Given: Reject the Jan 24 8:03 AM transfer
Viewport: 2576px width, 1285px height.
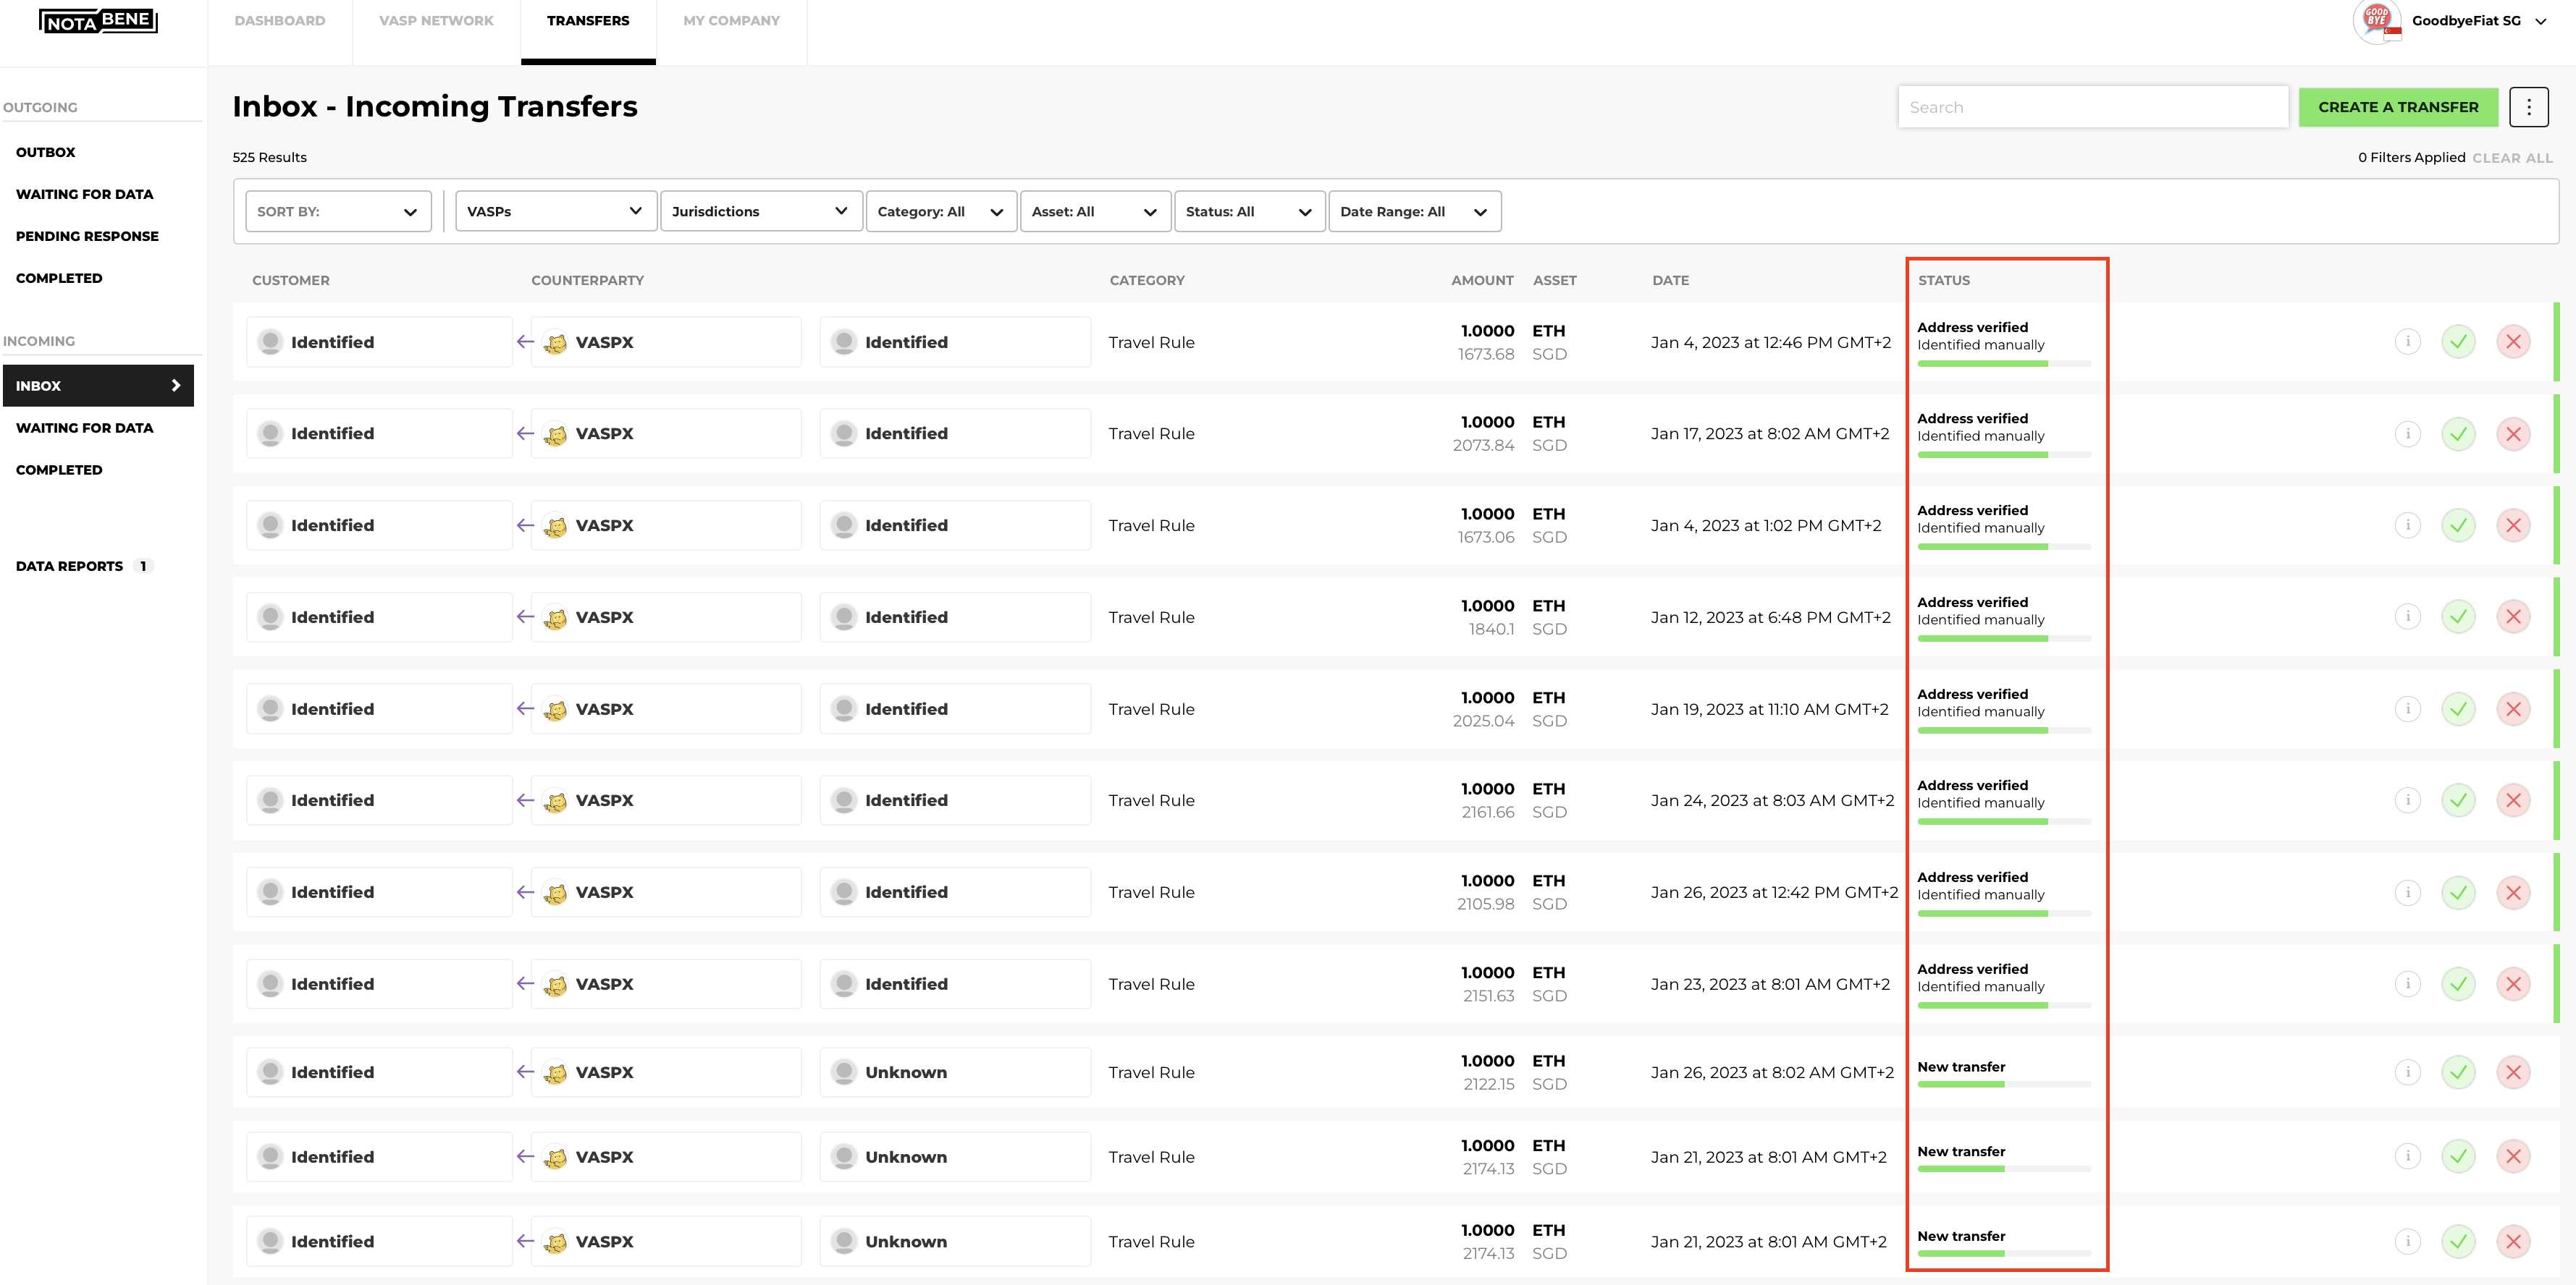Looking at the screenshot, I should click(x=2513, y=800).
